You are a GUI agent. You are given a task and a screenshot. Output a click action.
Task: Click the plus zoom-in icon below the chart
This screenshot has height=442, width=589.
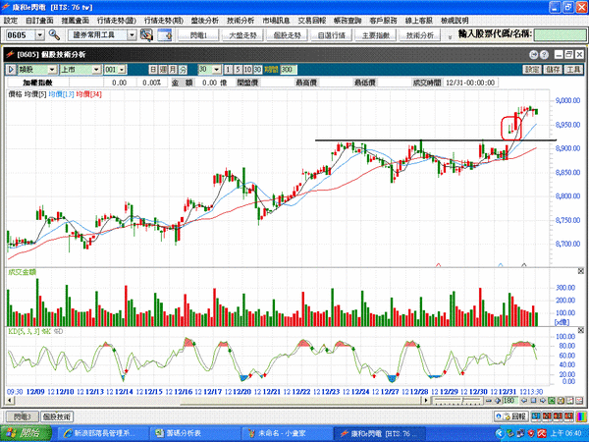[498, 401]
